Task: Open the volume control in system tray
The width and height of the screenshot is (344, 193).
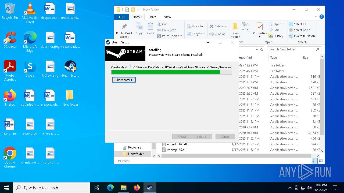Action: coord(309,188)
